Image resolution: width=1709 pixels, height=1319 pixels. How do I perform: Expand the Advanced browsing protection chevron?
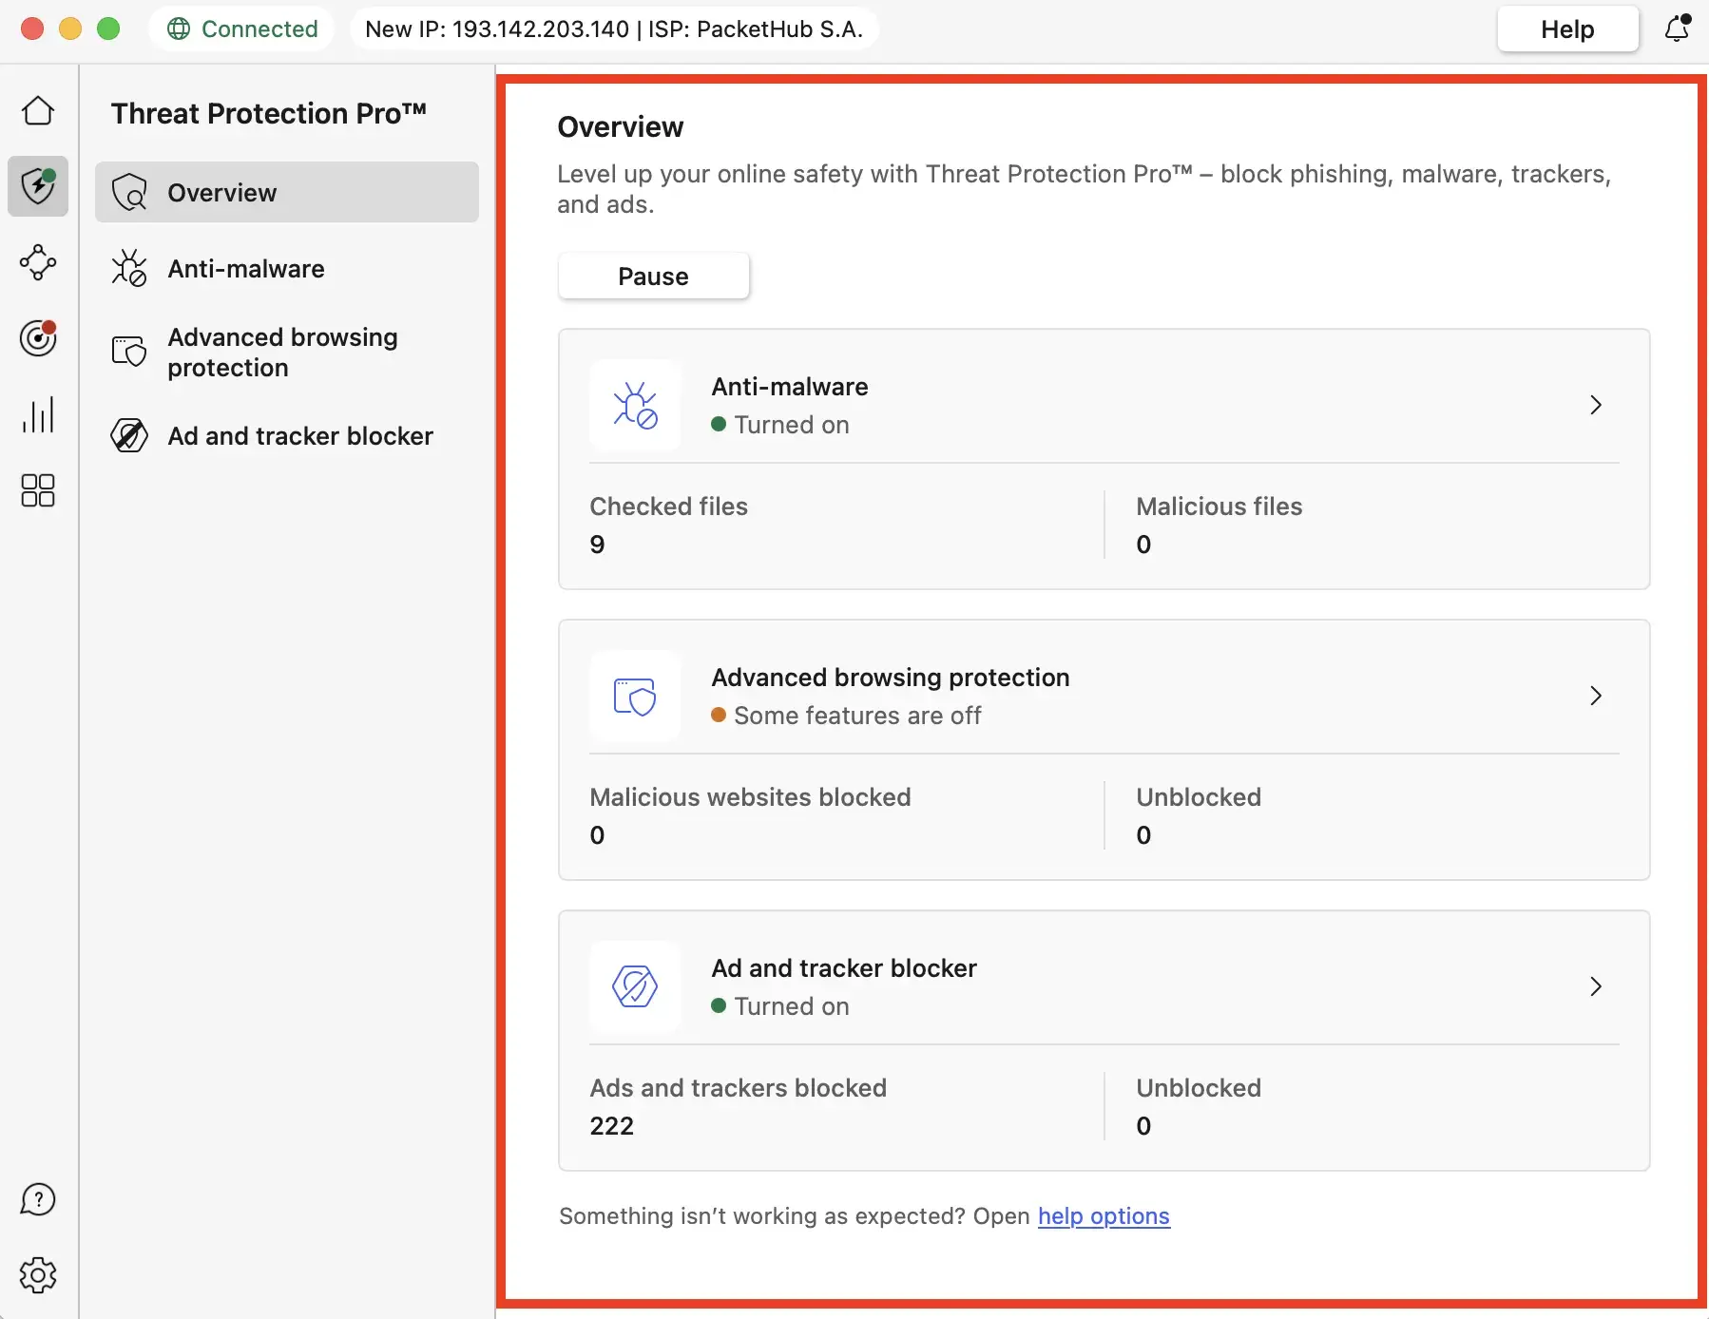[x=1596, y=696]
